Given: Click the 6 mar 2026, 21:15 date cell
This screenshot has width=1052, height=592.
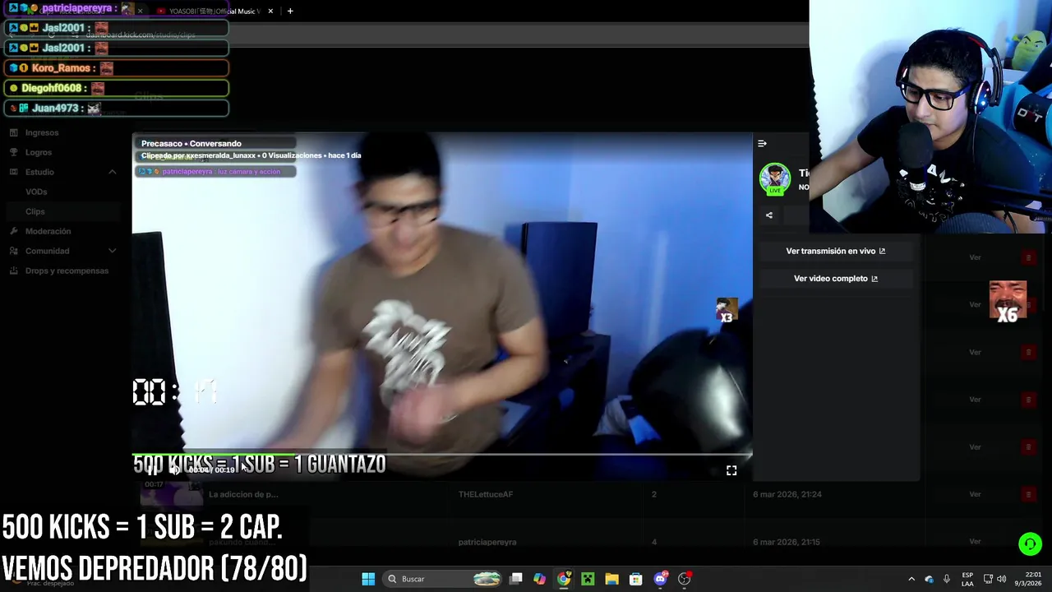Looking at the screenshot, I should click(787, 542).
